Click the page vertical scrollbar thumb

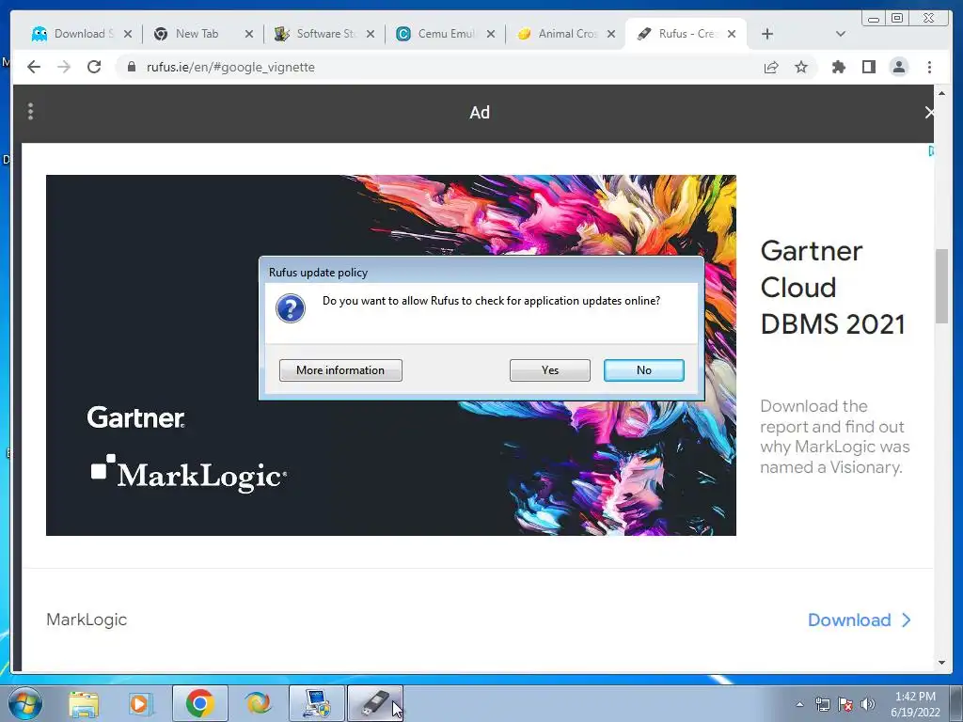pyautogui.click(x=941, y=286)
